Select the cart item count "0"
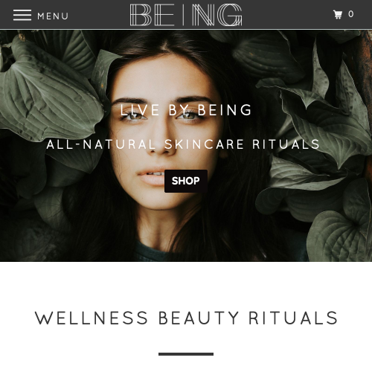The width and height of the screenshot is (372, 372). [x=350, y=14]
